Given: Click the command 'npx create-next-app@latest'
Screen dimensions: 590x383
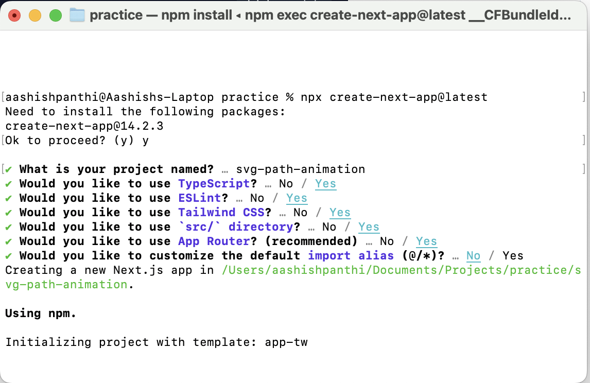Looking at the screenshot, I should coord(394,97).
